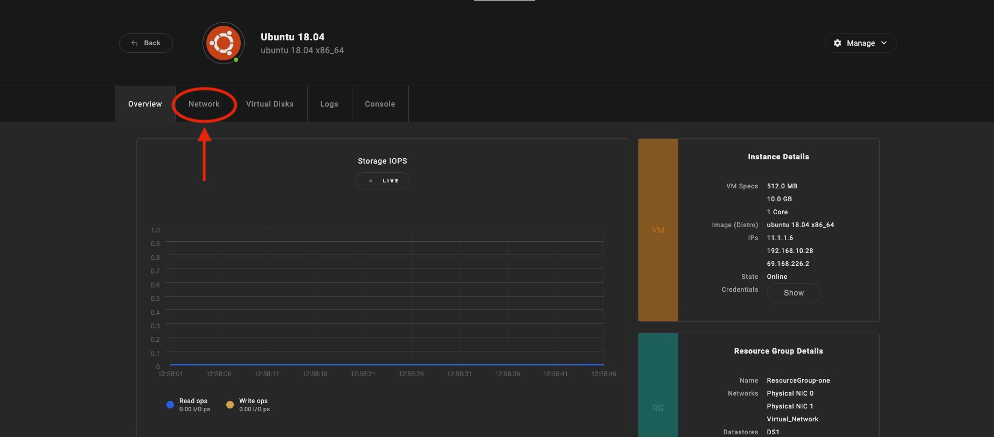Click IP address 11.1.1.6
The image size is (994, 437).
(x=780, y=238)
